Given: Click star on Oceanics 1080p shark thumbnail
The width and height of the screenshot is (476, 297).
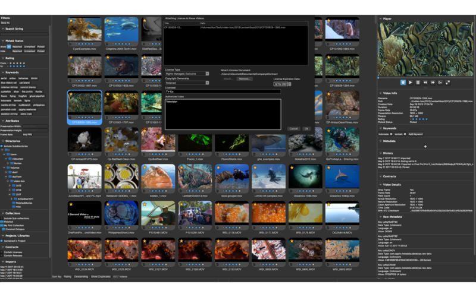Looking at the screenshot, I should tap(329, 168).
